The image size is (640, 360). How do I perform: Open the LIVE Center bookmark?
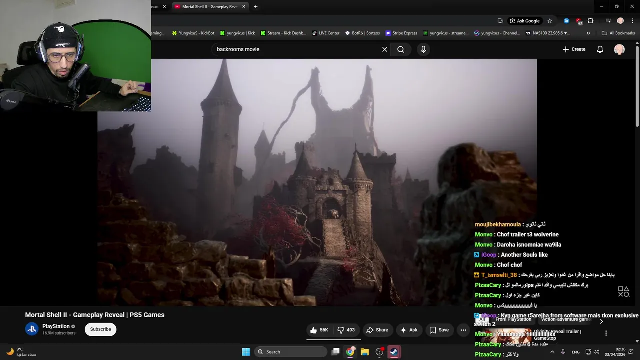point(326,33)
